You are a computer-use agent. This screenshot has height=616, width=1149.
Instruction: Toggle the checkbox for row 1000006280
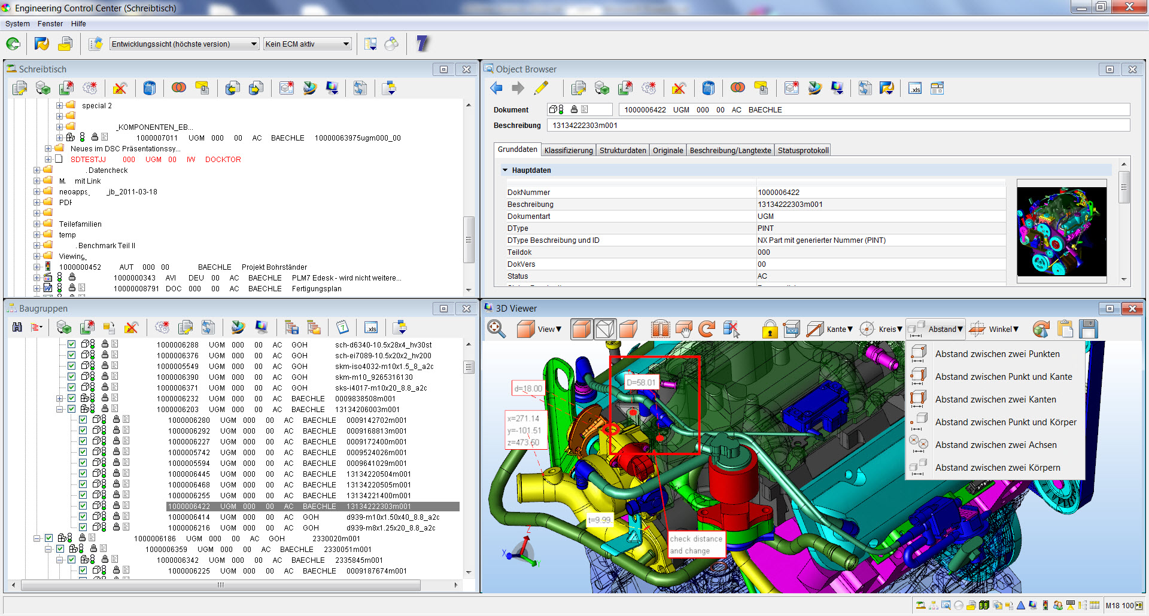(x=83, y=420)
